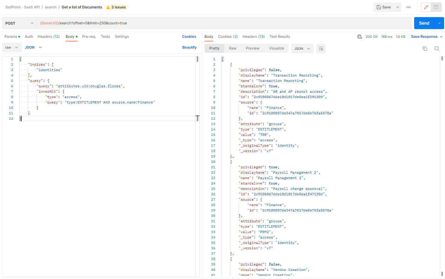Click the Beautify link
The height and width of the screenshot is (279, 445).
190,47
